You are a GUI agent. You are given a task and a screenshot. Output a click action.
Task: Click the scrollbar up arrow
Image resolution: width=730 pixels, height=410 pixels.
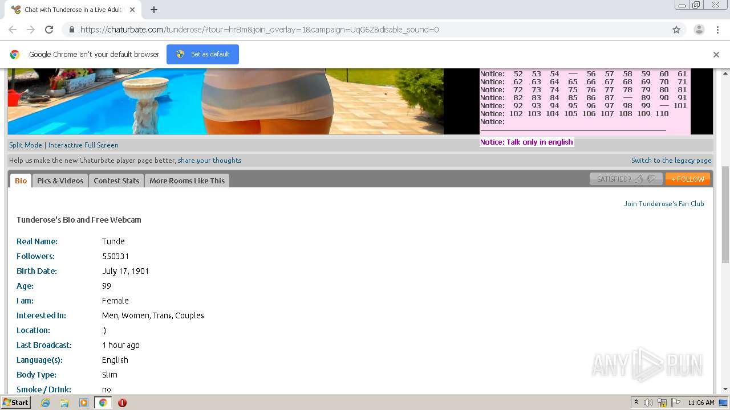pos(725,73)
